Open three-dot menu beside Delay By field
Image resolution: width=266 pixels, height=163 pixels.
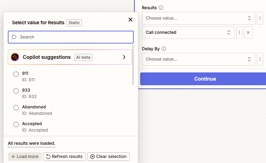(x=260, y=59)
